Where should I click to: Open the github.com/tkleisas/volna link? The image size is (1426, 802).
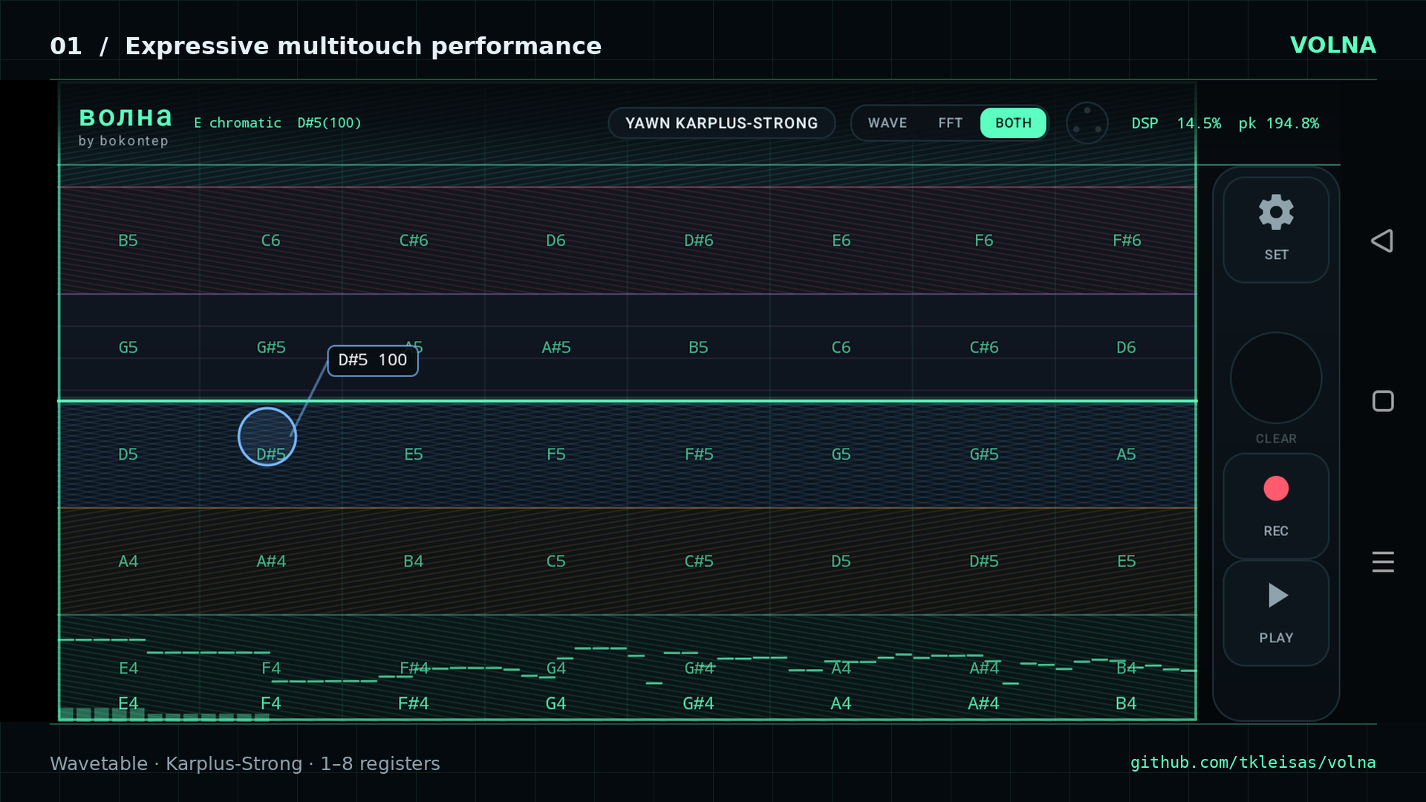[1253, 763]
